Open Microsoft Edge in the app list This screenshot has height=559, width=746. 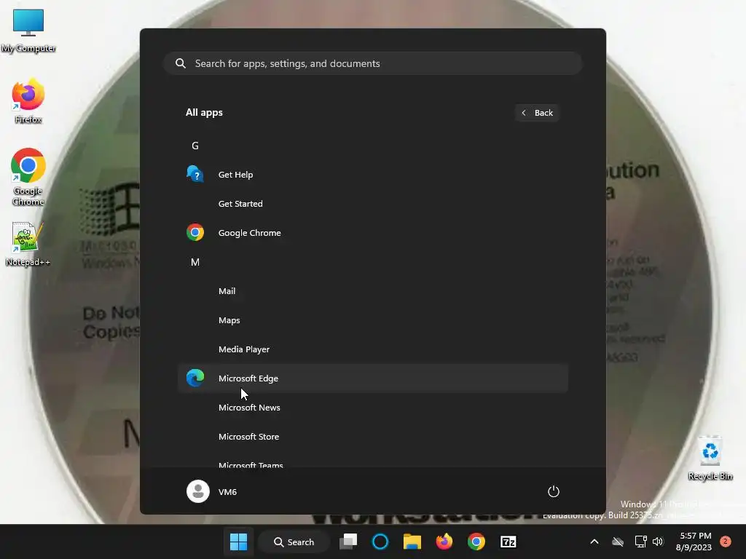[372, 378]
